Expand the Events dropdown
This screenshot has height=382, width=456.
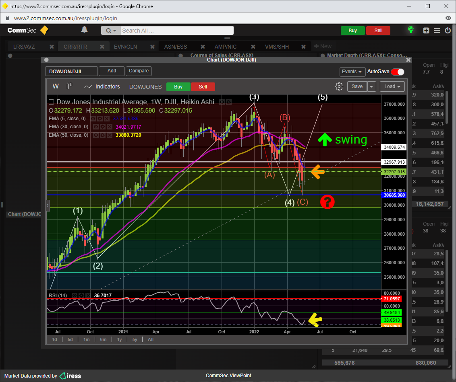click(352, 72)
